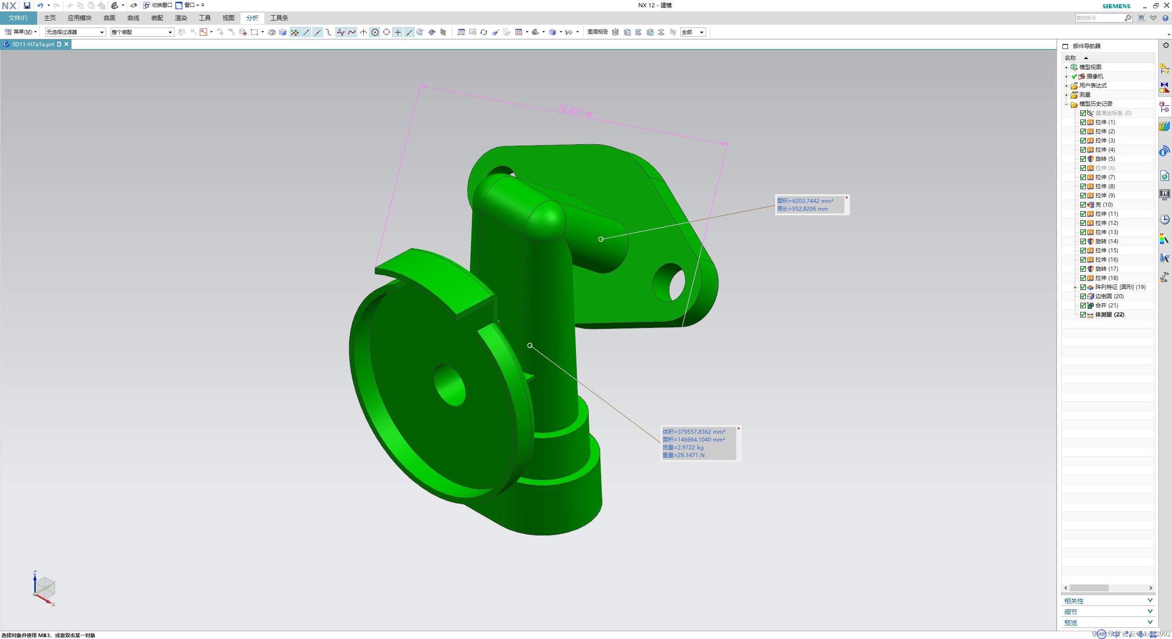Click the Save icon in title bar
The width and height of the screenshot is (1172, 639).
[x=27, y=5]
